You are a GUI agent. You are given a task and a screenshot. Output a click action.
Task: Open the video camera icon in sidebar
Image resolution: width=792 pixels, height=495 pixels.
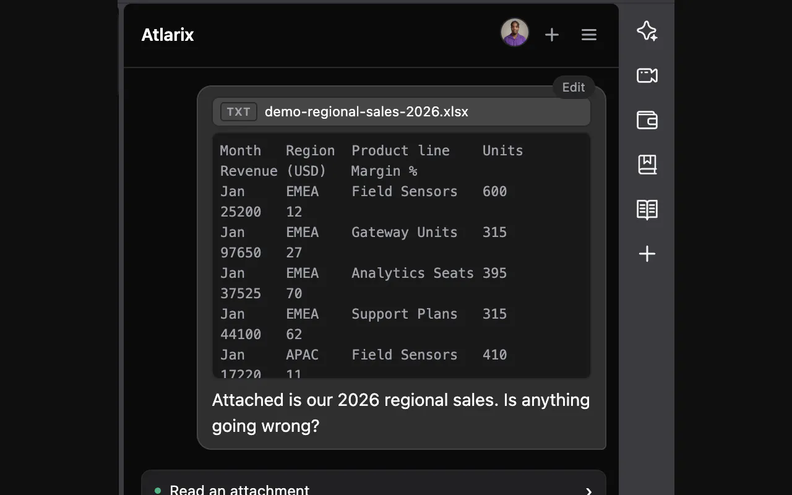click(x=647, y=75)
